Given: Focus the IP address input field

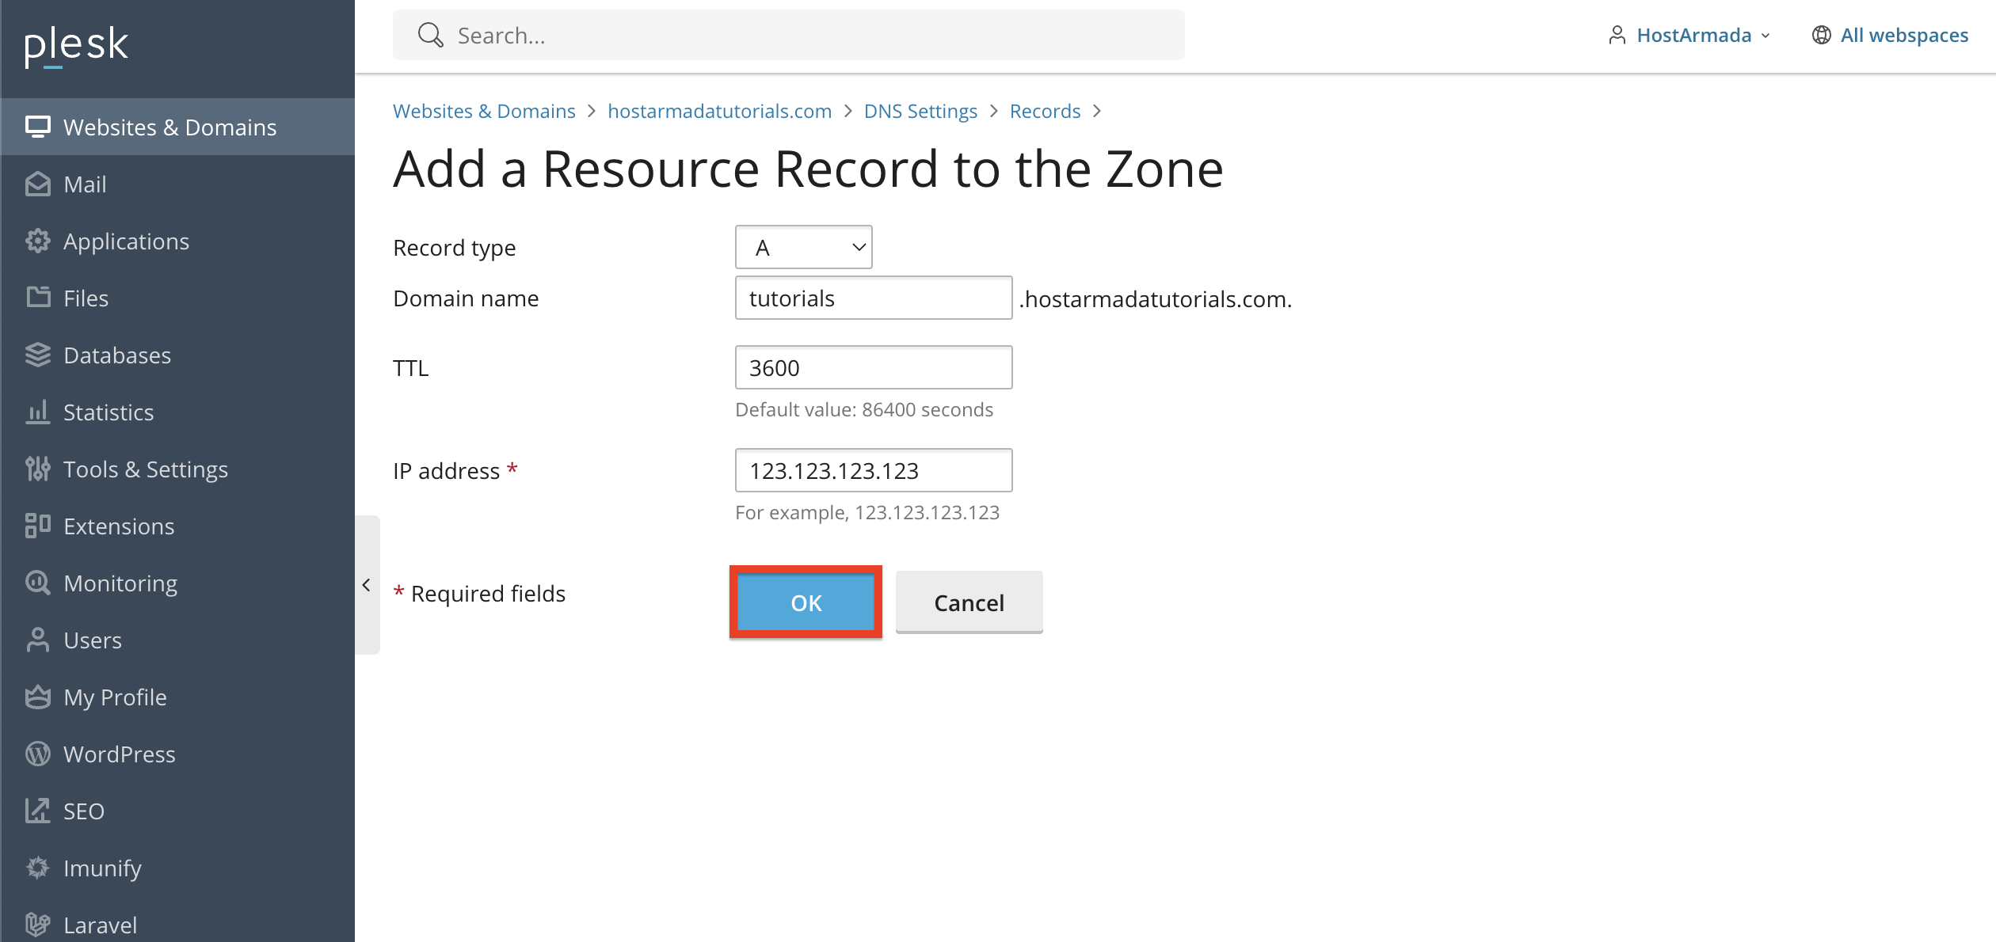Looking at the screenshot, I should (x=873, y=471).
